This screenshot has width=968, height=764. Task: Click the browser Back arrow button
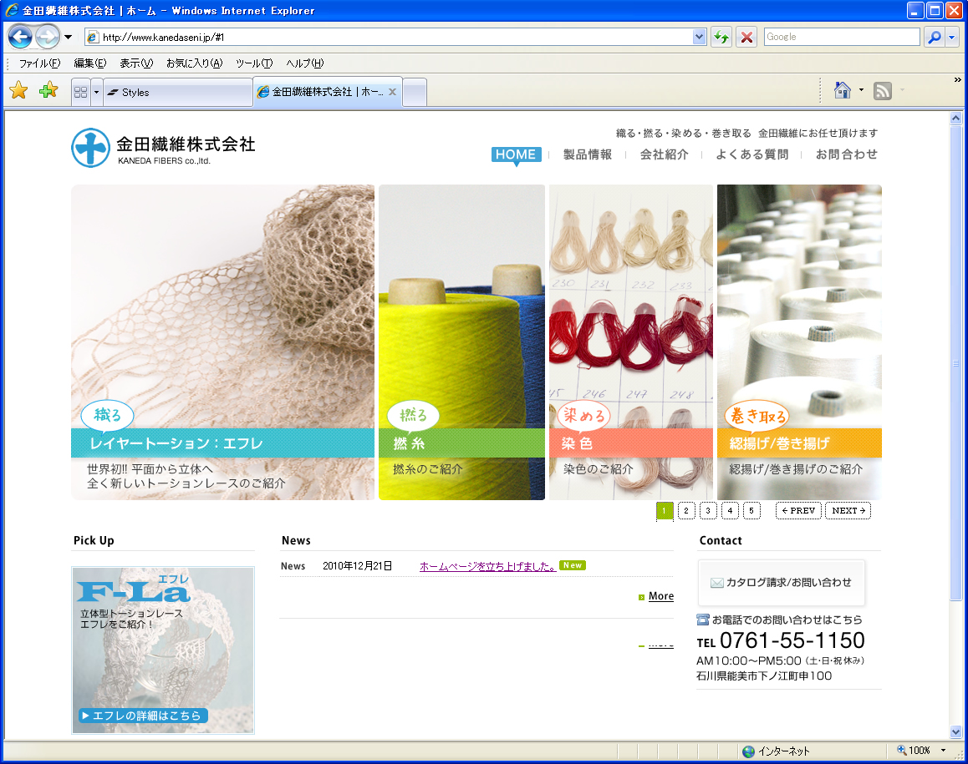[20, 37]
